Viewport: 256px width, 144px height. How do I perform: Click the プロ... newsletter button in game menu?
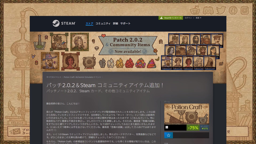pos(19,131)
